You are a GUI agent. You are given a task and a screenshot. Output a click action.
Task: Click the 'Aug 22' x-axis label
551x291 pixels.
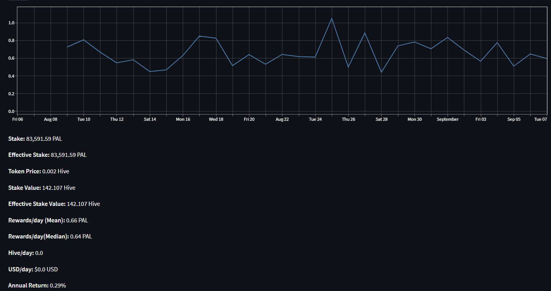pyautogui.click(x=282, y=119)
